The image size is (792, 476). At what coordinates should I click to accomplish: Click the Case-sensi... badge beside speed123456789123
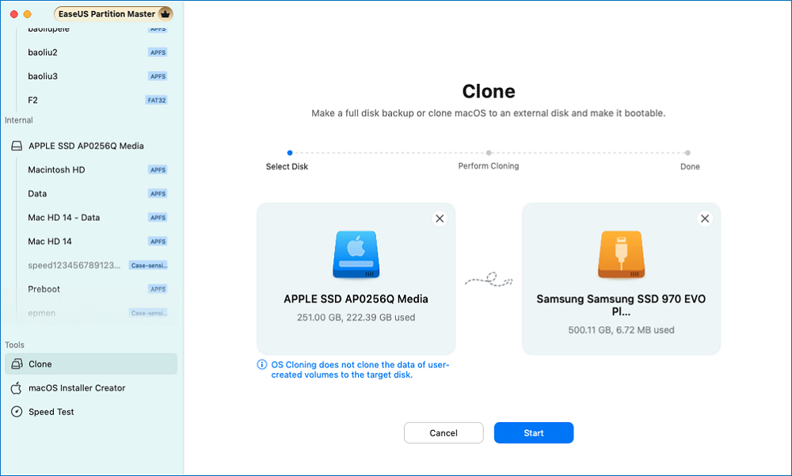(x=149, y=265)
